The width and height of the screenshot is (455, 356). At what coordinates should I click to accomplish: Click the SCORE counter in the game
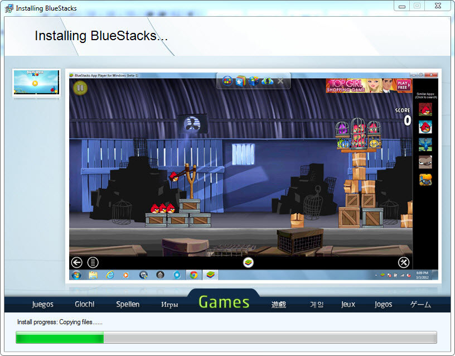pyautogui.click(x=403, y=117)
